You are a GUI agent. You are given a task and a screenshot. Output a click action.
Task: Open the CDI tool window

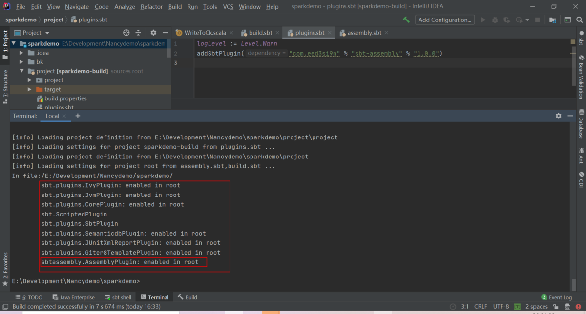(x=581, y=179)
